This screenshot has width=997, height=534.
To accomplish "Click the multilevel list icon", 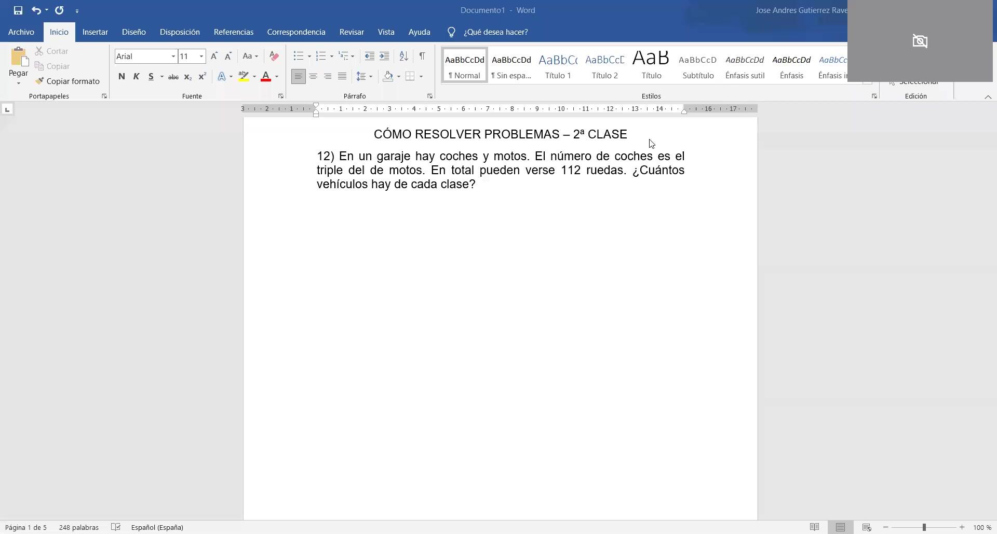I will 343,56.
